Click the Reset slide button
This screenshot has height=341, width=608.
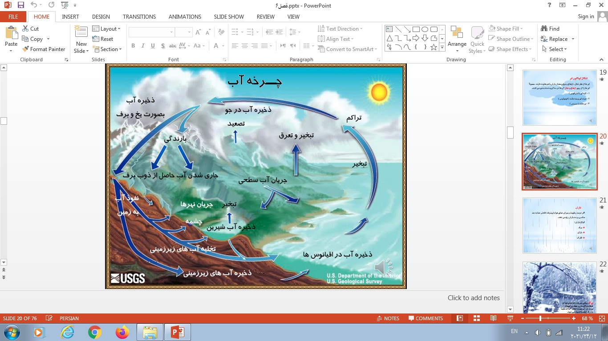coord(103,39)
